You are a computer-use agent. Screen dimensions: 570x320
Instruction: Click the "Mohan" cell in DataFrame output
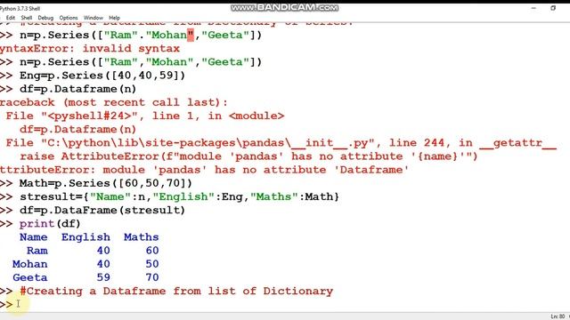pos(29,264)
